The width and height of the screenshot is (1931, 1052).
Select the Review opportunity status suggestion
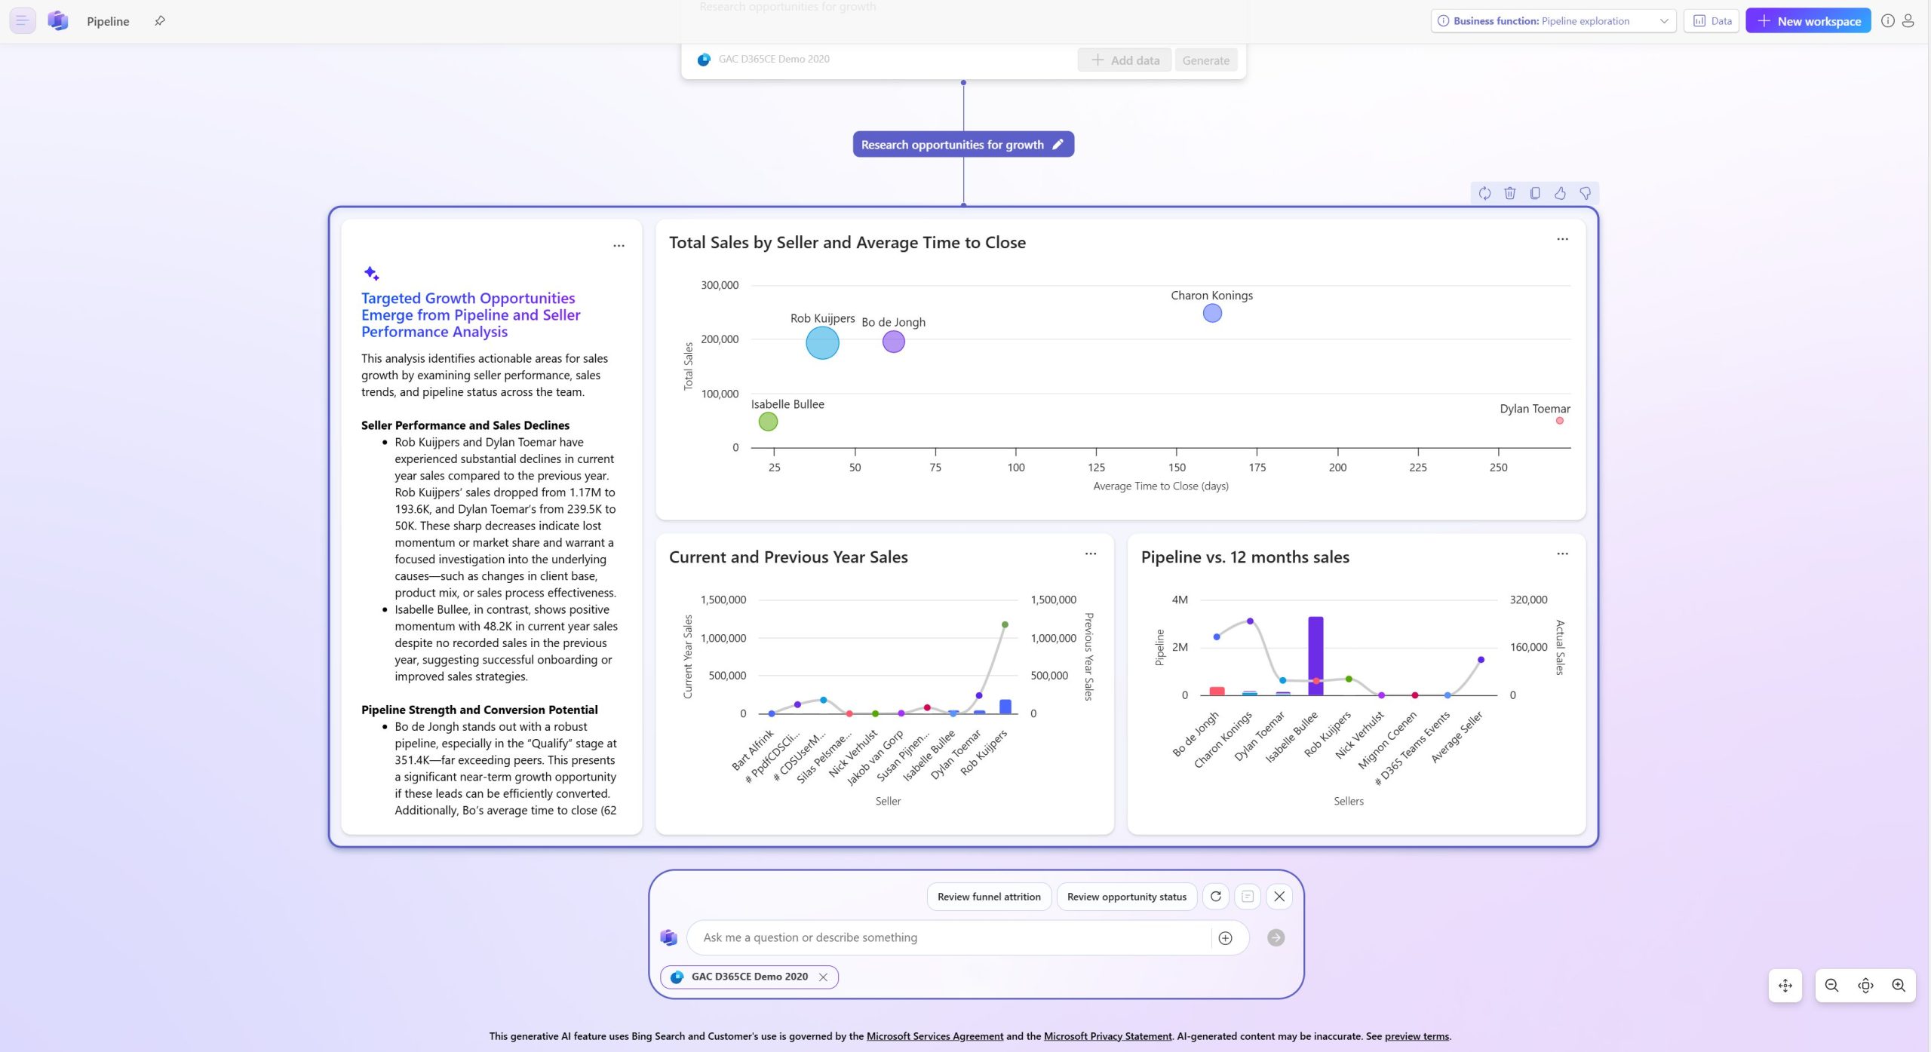click(1126, 897)
